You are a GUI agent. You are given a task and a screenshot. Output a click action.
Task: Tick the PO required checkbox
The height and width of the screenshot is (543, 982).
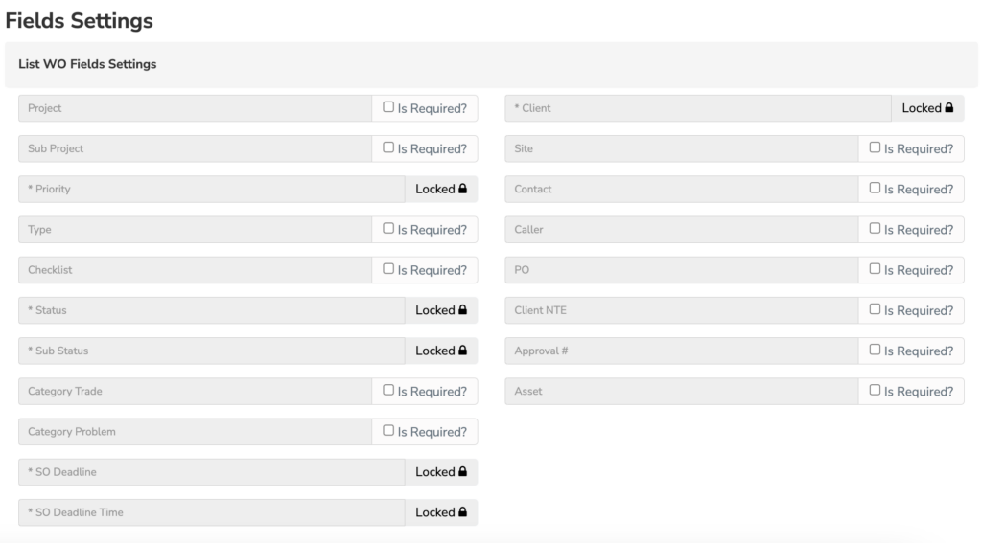pos(875,269)
